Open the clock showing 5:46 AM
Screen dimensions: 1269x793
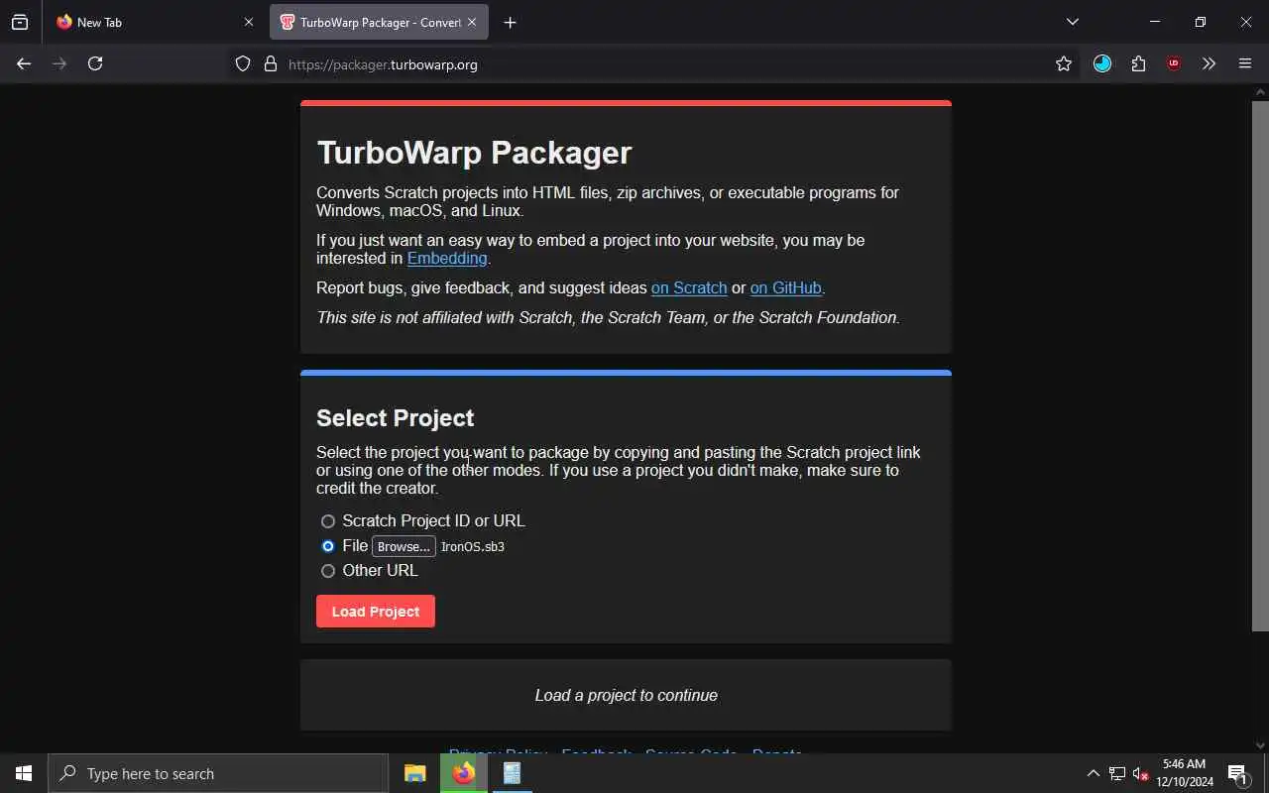coord(1185,773)
